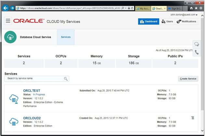Click the Memory 15 GB tile
This screenshot has width=205, height=136.
click(x=96, y=63)
